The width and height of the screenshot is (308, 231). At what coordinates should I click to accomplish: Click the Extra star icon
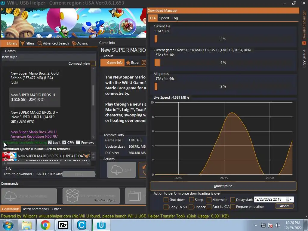128,63
